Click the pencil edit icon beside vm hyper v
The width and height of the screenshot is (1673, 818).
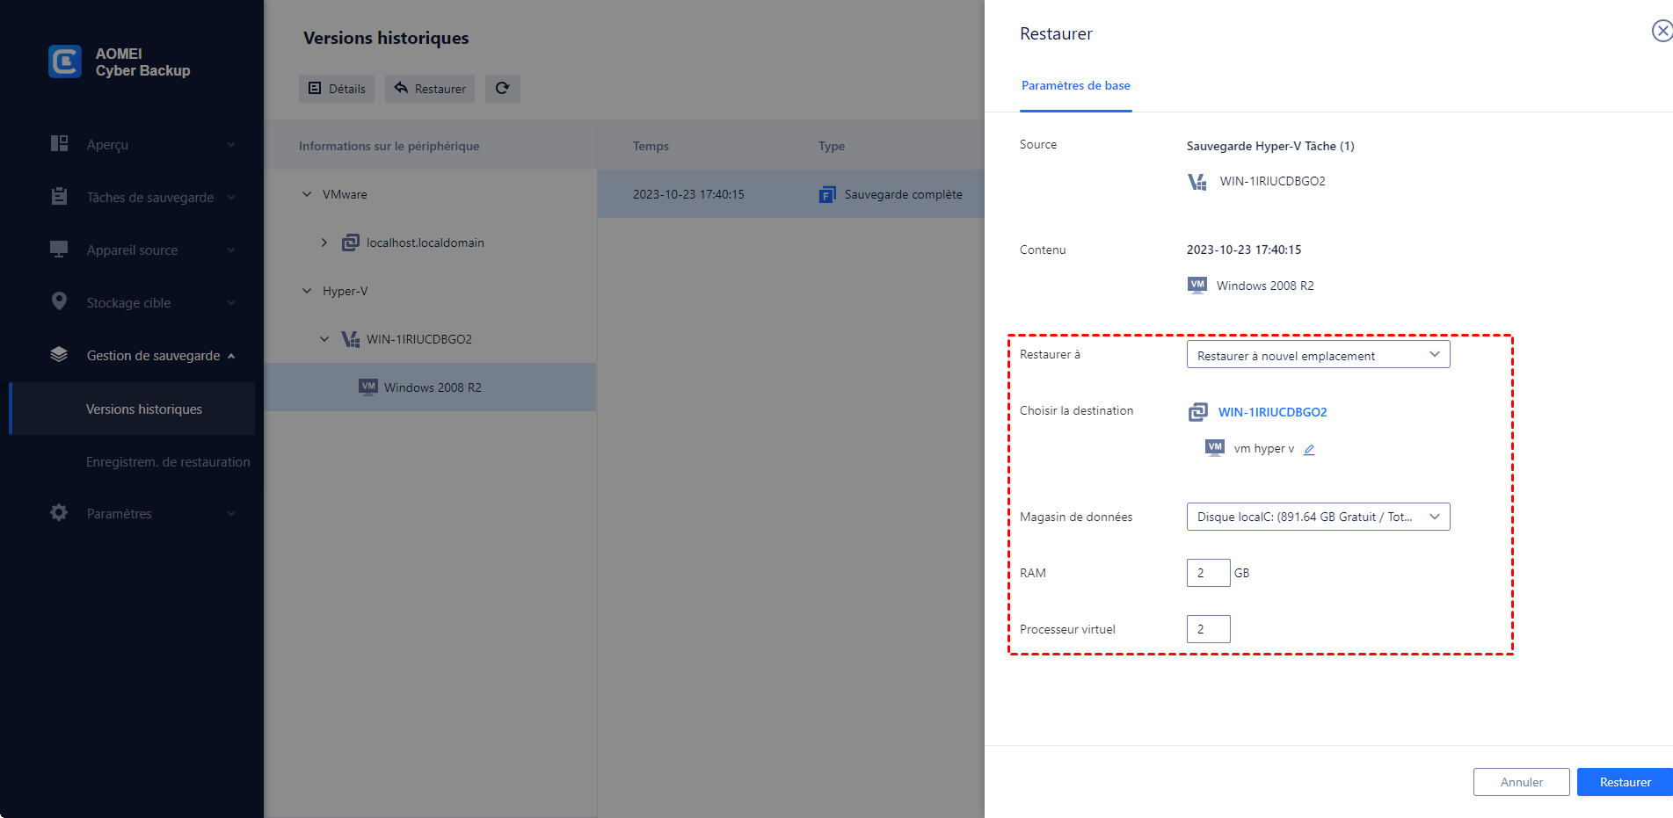[x=1309, y=450]
